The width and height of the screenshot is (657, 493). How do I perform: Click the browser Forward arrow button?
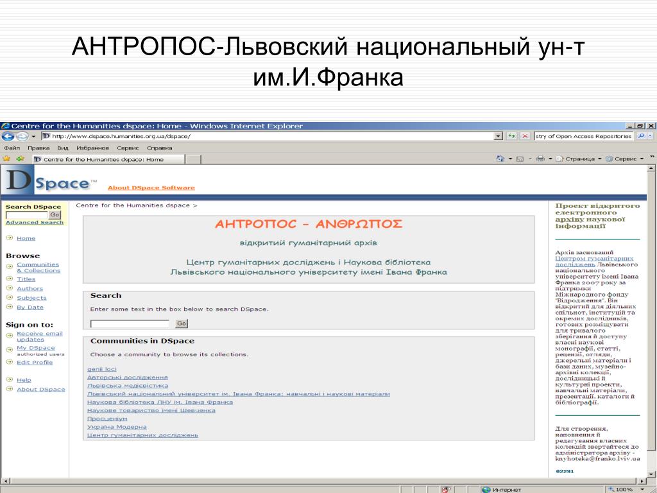click(x=22, y=136)
